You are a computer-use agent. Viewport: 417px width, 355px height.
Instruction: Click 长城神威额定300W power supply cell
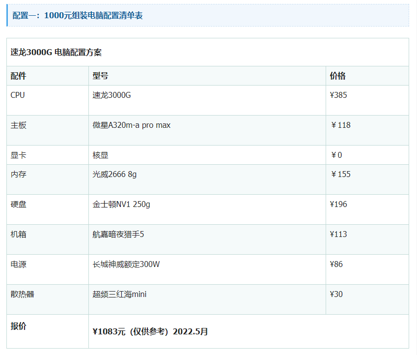tap(126, 264)
